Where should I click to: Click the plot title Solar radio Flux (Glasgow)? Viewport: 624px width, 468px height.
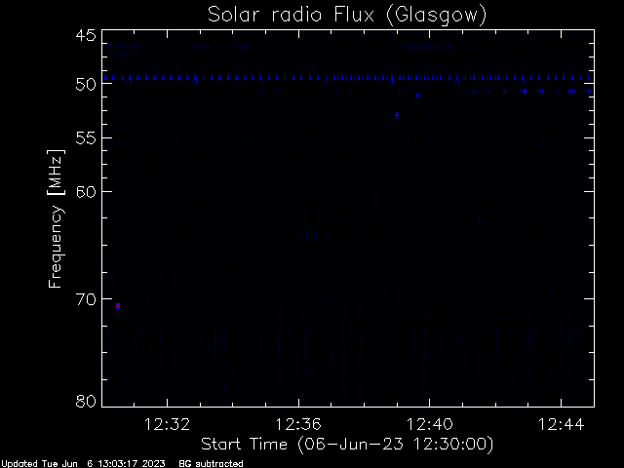347,15
